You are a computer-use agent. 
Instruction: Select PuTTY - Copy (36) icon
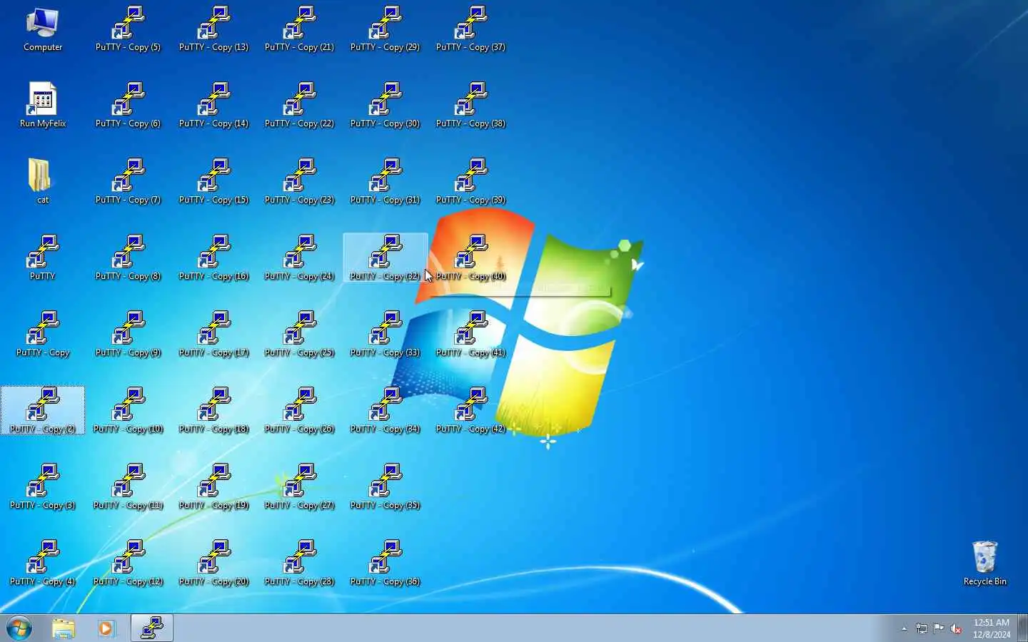pos(385,564)
